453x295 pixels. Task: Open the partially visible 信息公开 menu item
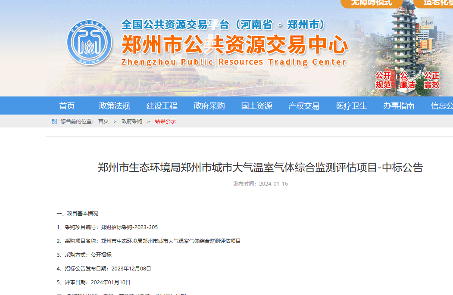pyautogui.click(x=442, y=106)
